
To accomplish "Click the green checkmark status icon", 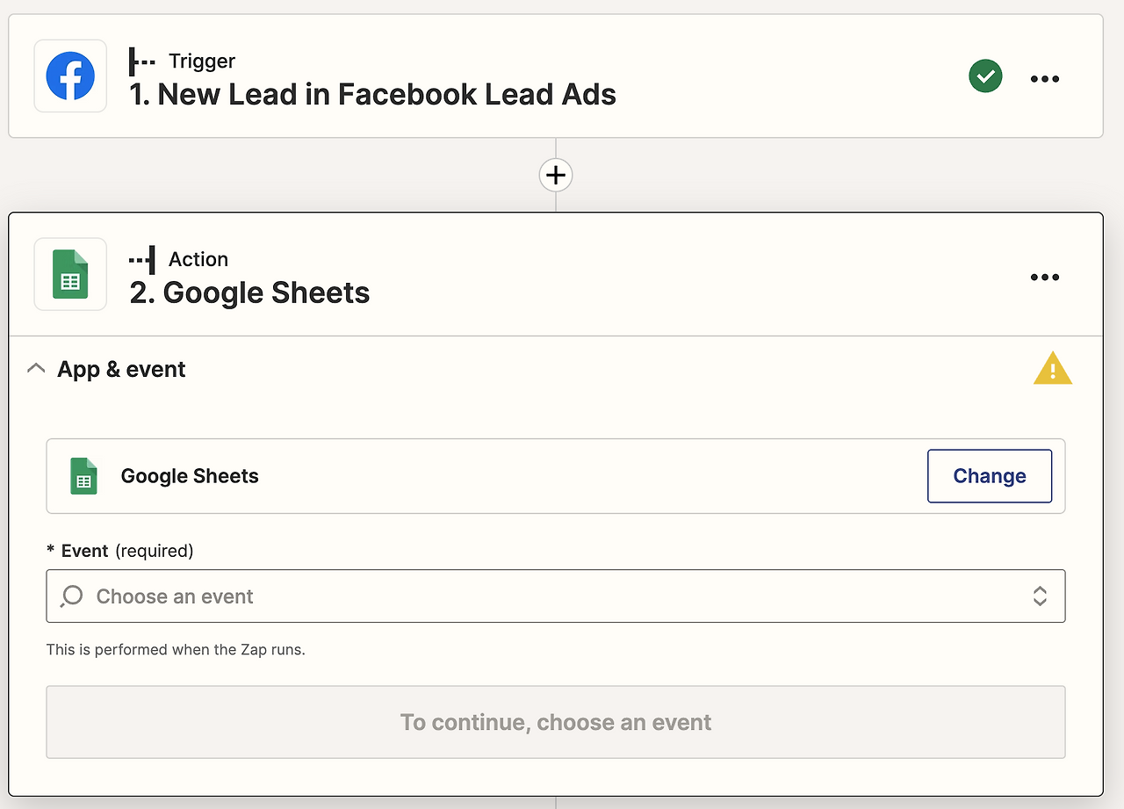I will click(x=985, y=76).
